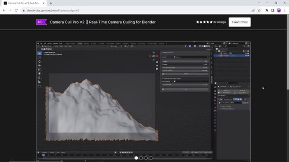Image resolution: width=289 pixels, height=162 pixels.
Task: Expand the Landscape row in outliner
Action: 219,55
